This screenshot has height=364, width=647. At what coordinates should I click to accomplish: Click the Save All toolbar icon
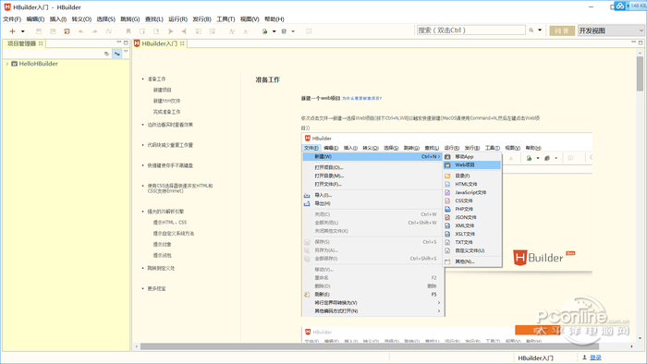pos(53,31)
